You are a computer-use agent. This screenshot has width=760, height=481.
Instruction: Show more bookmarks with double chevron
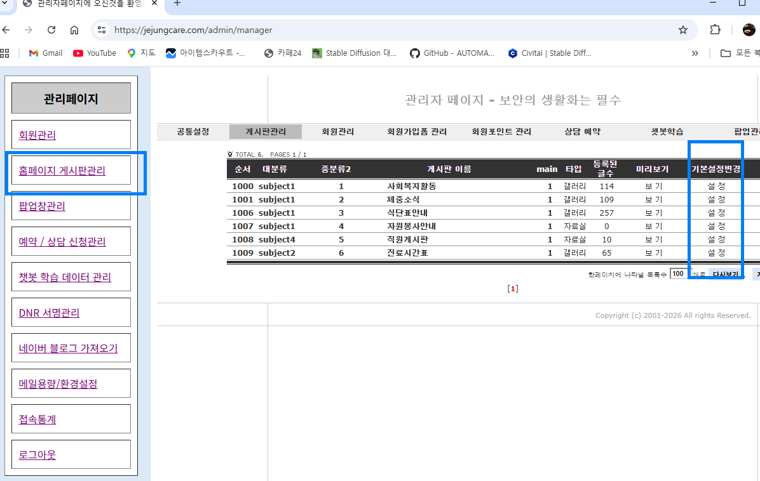pyautogui.click(x=695, y=53)
